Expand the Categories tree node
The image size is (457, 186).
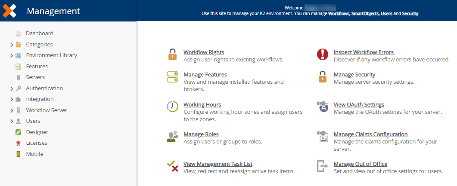pos(12,45)
